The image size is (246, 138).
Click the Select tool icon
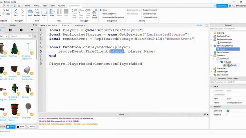pyautogui.click(x=44, y=11)
